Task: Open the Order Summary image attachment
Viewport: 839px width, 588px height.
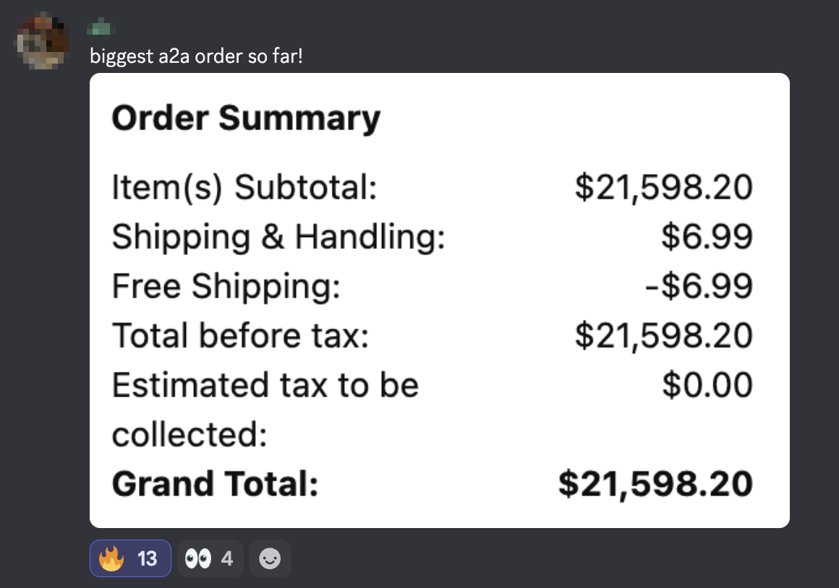Action: (x=439, y=301)
